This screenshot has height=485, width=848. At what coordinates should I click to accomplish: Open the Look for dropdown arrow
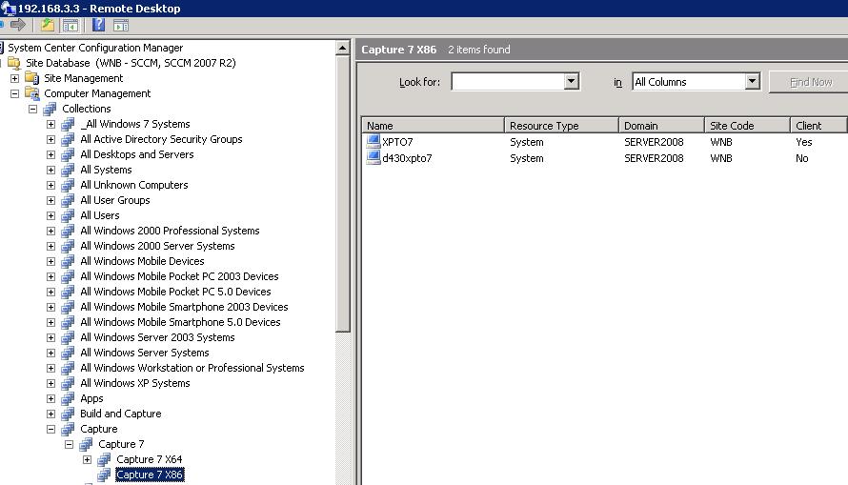pyautogui.click(x=571, y=82)
